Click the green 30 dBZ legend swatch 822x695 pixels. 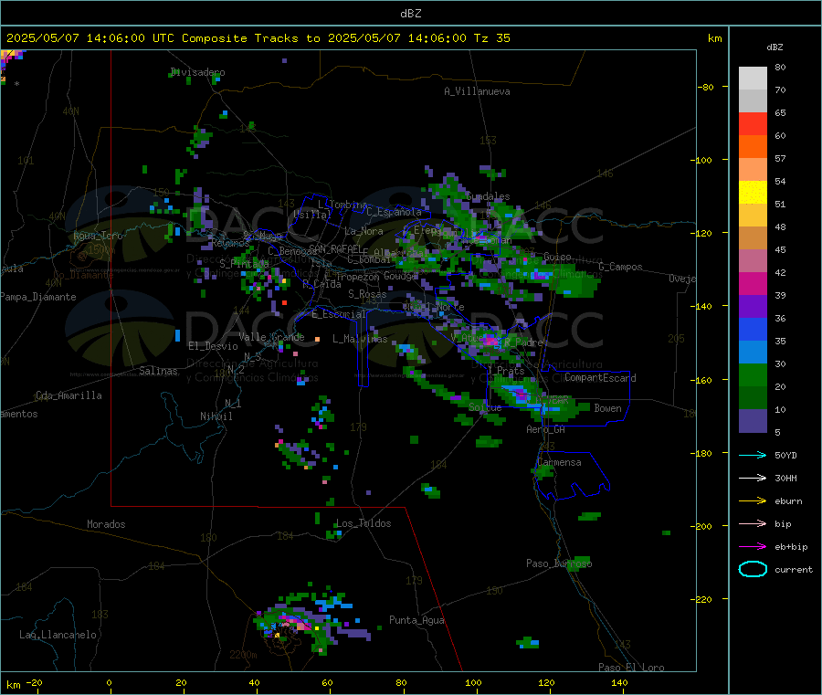(x=753, y=374)
